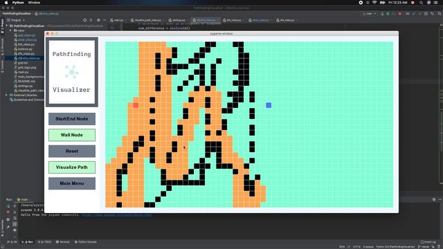Screen dimensions: 443x249
Task: Switch to the dfs_class.py editor tab
Action: (x=285, y=20)
